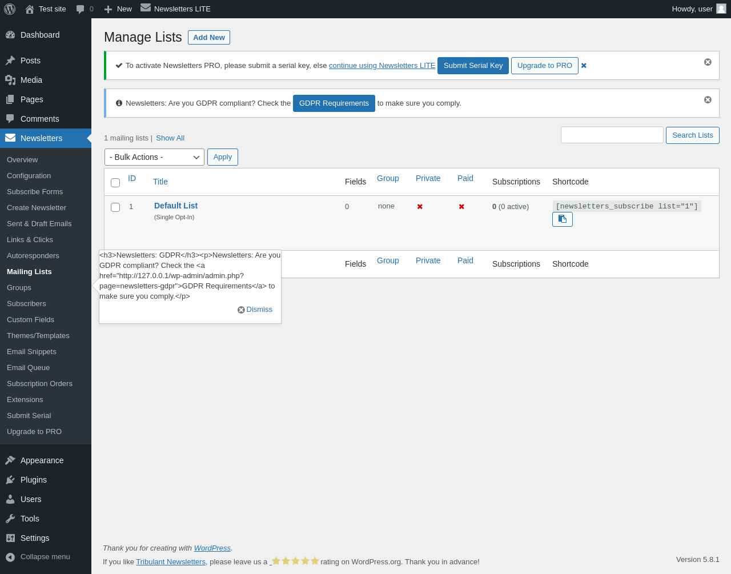Click the blue X after Upgrade to PRO
This screenshot has width=731, height=574.
[584, 66]
